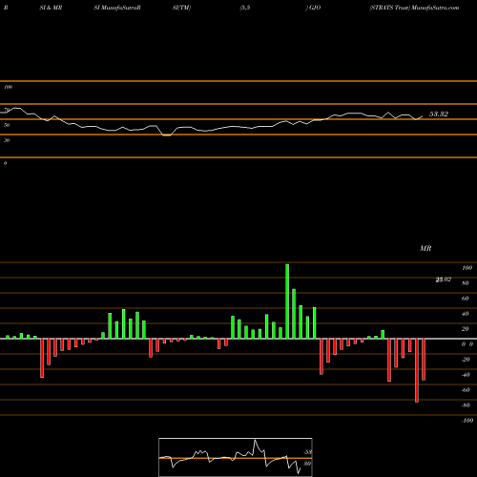
Task: Click the MR axis 100 label
Action: click(467, 268)
